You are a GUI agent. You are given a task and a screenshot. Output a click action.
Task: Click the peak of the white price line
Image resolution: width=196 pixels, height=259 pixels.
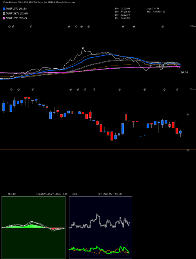pyautogui.click(x=83, y=47)
